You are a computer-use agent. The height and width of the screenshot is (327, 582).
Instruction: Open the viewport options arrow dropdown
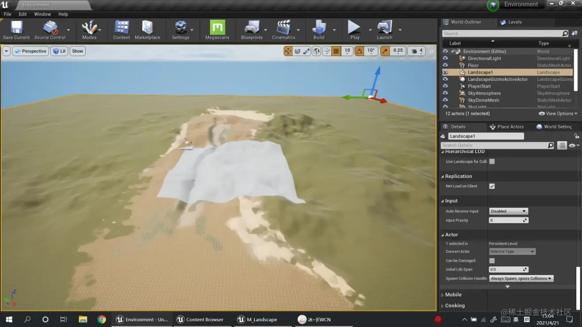pos(6,51)
